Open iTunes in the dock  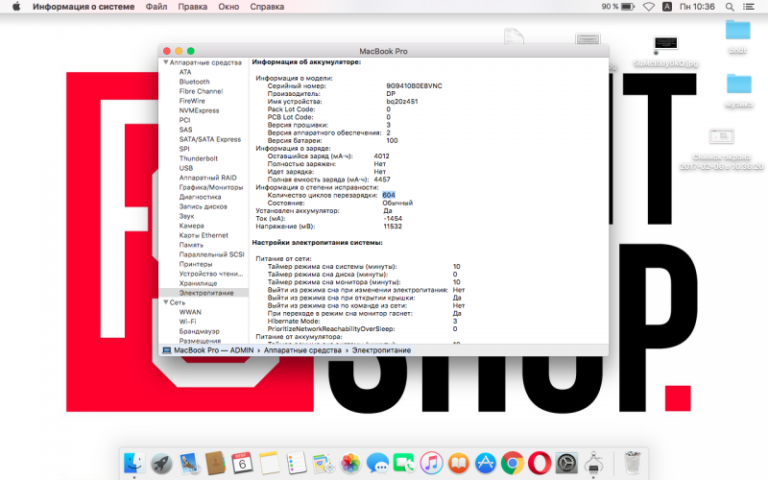(x=430, y=463)
